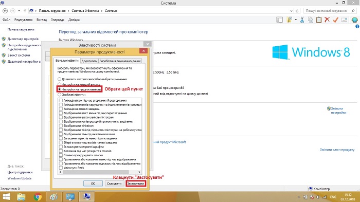
Task: Click the red X Delete toolbar icon
Action: [327, 20]
